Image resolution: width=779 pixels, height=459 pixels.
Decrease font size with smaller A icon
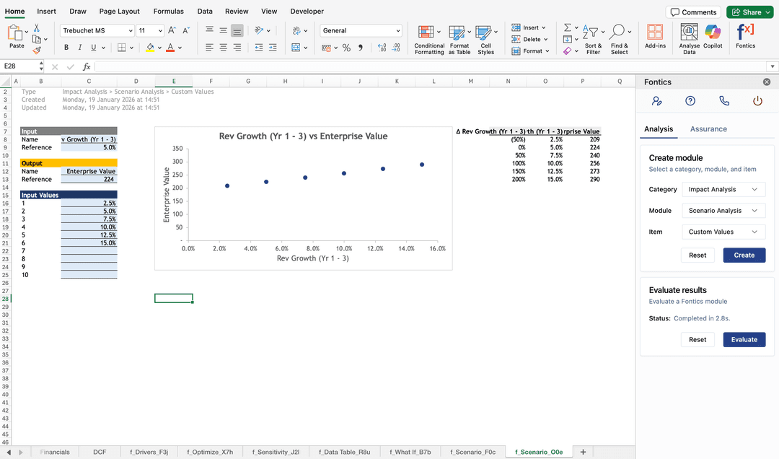(186, 30)
